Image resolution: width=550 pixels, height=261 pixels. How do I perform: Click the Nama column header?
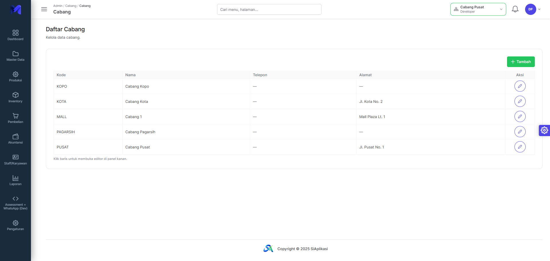click(x=186, y=75)
